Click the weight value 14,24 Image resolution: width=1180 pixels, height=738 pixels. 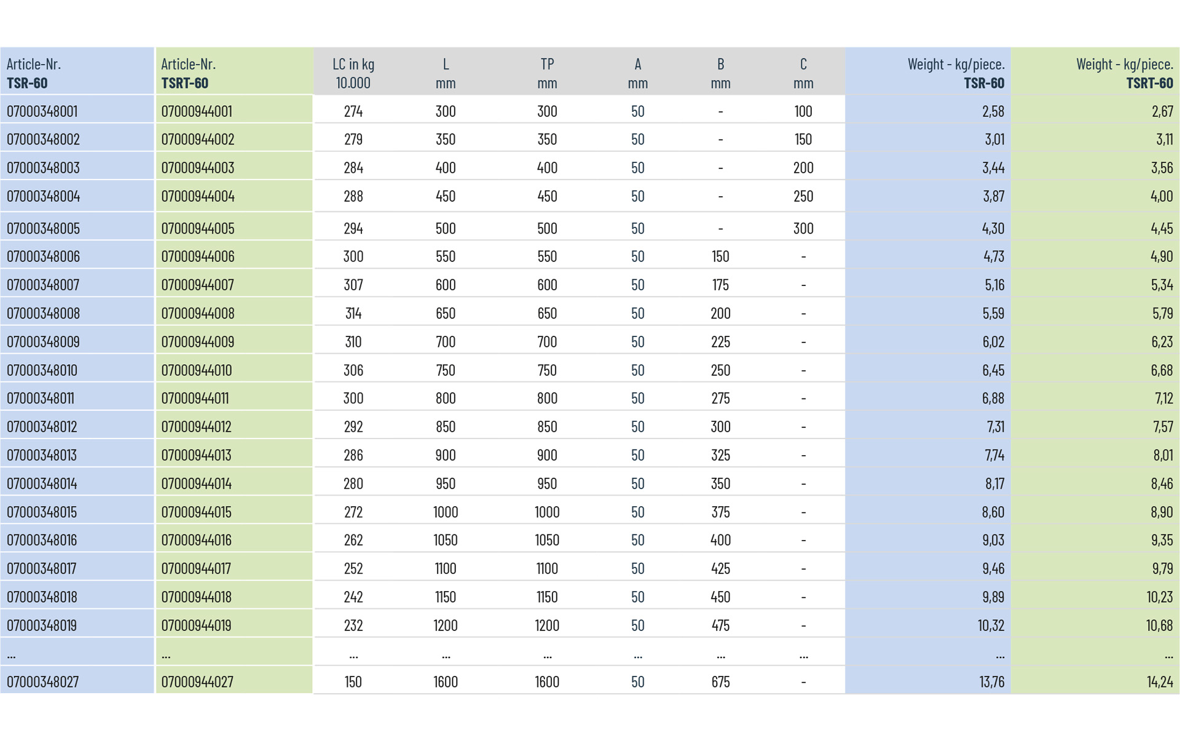tap(1160, 681)
